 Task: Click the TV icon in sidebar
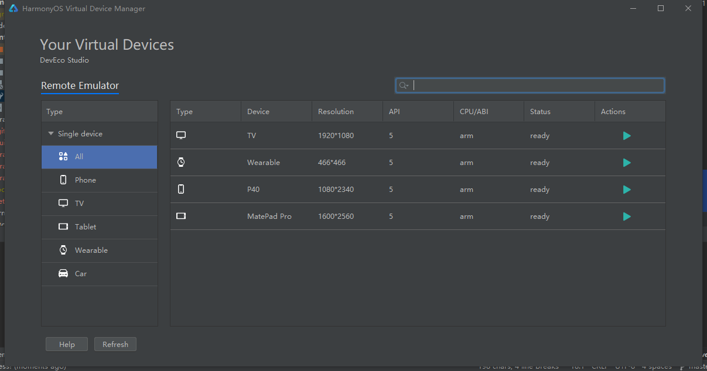tap(63, 203)
